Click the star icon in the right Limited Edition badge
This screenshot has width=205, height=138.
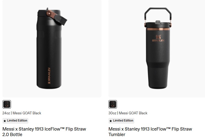click(x=111, y=121)
